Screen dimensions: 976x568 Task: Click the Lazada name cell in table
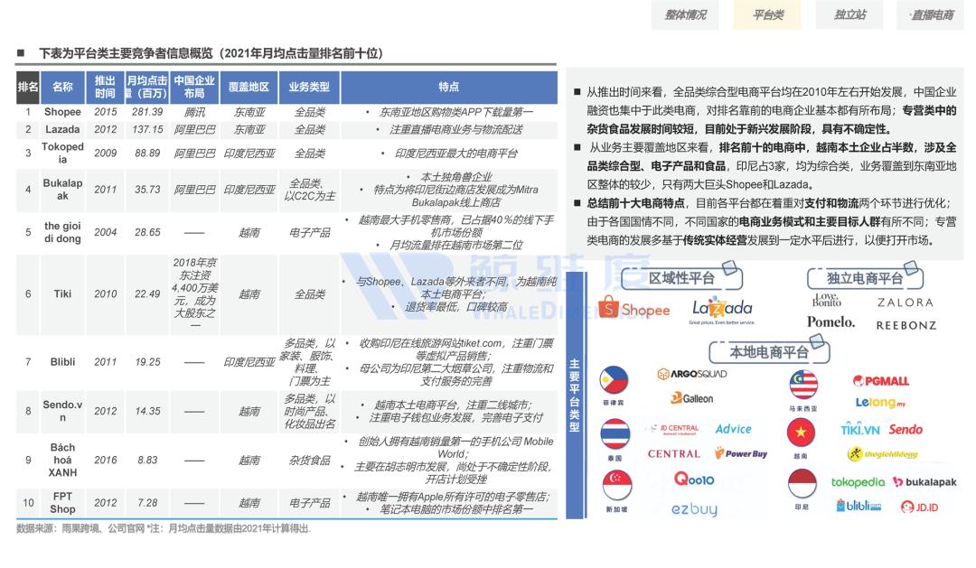pyautogui.click(x=62, y=129)
